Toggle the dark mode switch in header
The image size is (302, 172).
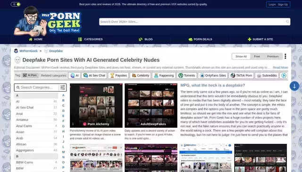point(16,4)
